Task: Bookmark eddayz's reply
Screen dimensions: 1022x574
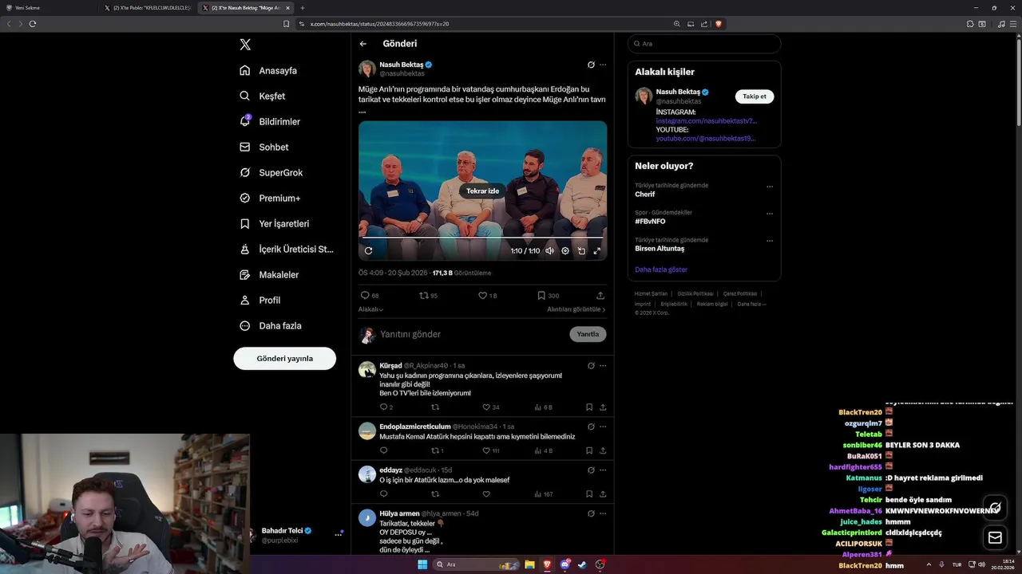Action: coord(589,493)
